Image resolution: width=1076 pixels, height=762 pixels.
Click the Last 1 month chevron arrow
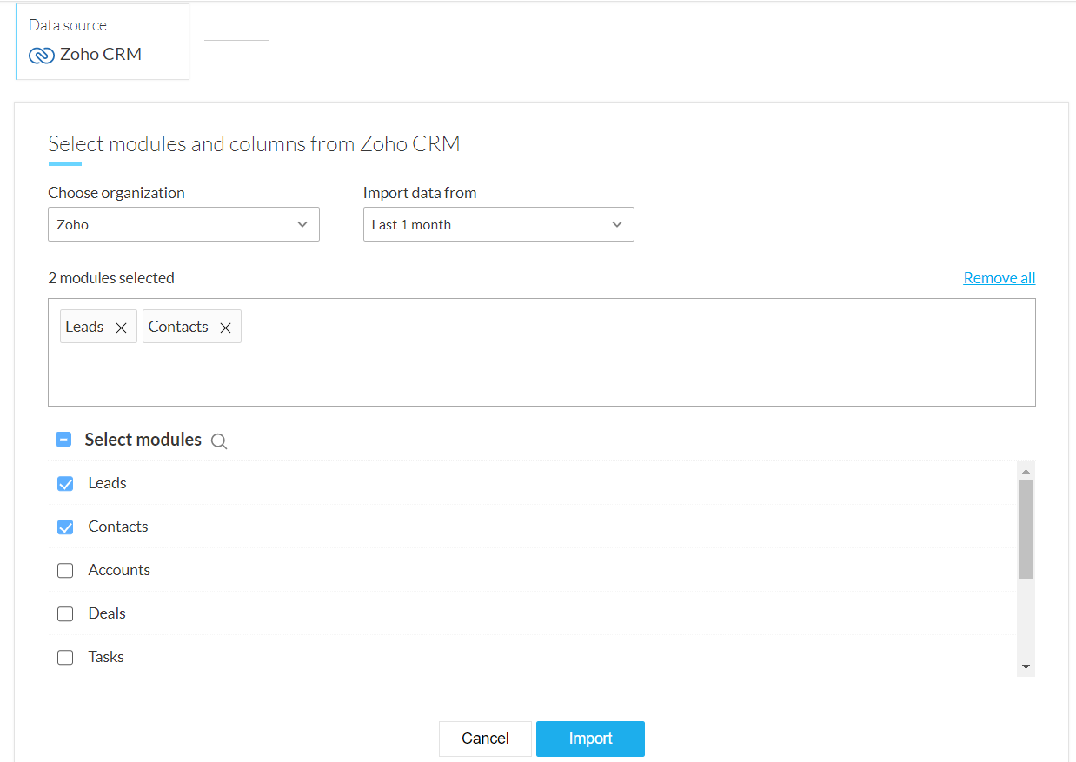[x=617, y=224]
